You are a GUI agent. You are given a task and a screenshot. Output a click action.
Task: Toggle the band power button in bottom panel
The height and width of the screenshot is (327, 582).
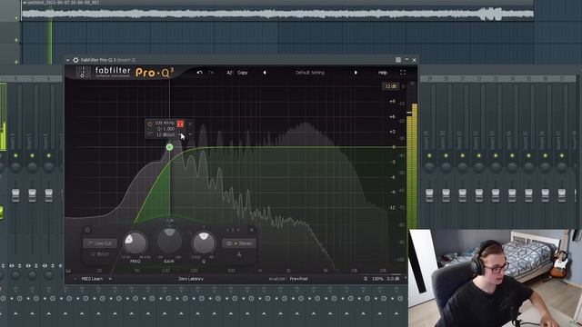[87, 230]
